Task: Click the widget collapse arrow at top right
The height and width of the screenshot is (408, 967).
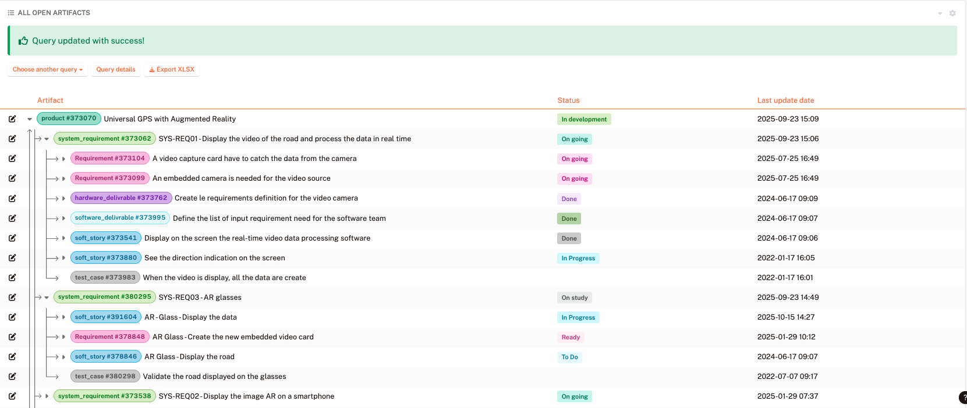Action: 940,13
